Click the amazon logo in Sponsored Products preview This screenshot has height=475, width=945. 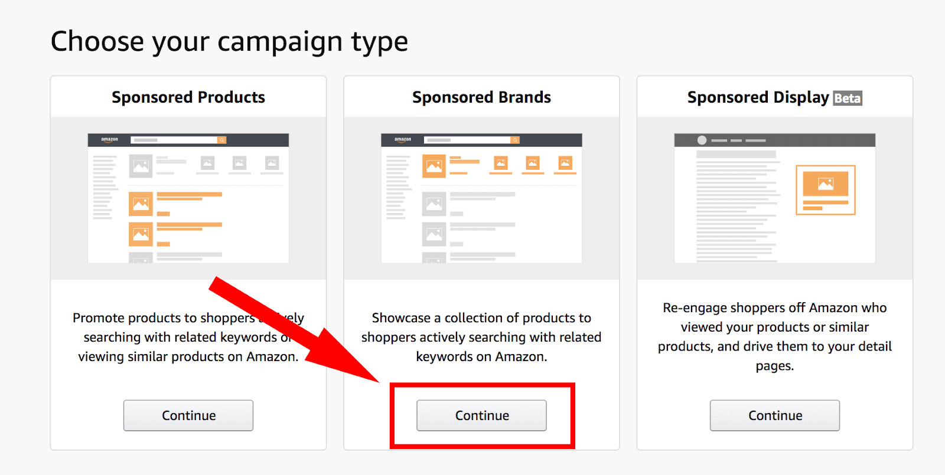pos(109,140)
